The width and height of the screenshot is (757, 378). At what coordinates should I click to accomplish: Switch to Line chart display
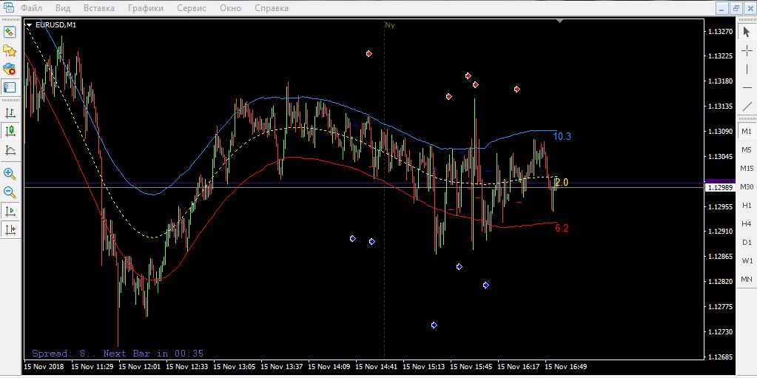[x=10, y=149]
